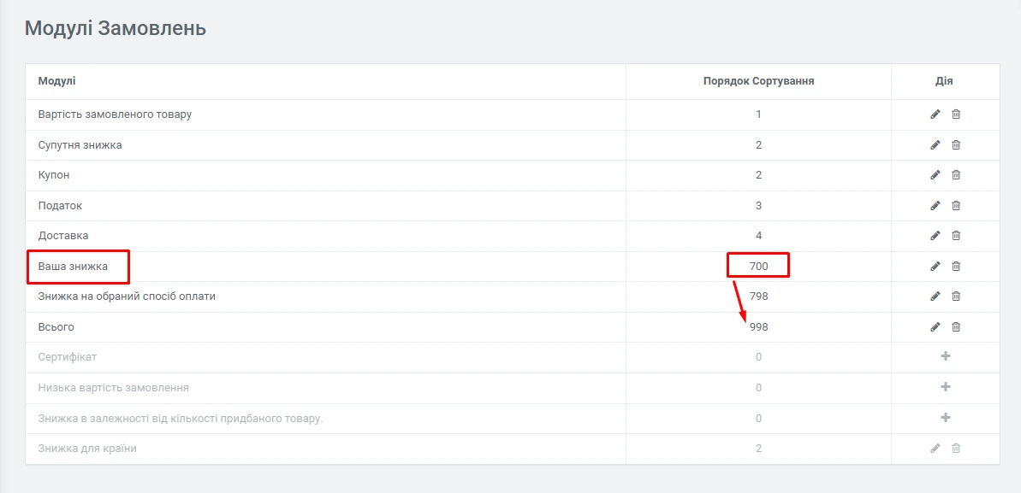
Task: Install the Сертифікат module with plus icon
Action: pos(946,357)
